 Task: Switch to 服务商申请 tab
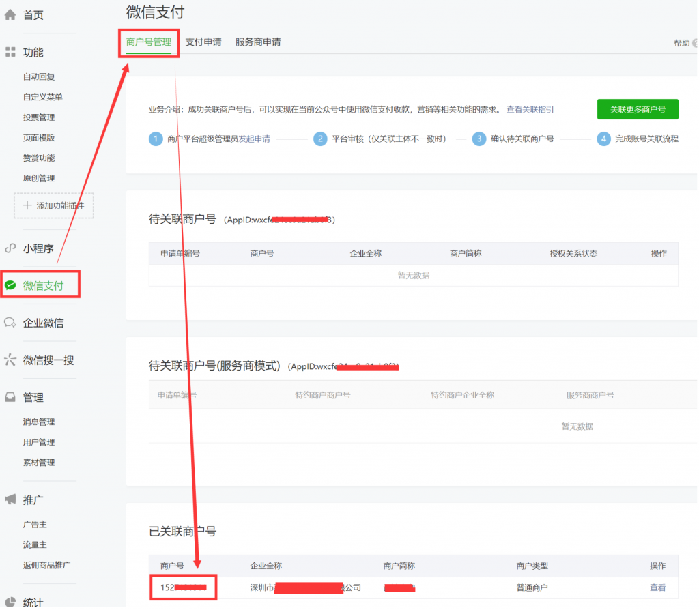[258, 42]
